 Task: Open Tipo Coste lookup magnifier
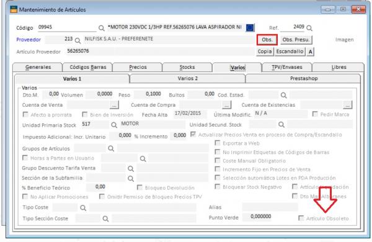point(83,208)
